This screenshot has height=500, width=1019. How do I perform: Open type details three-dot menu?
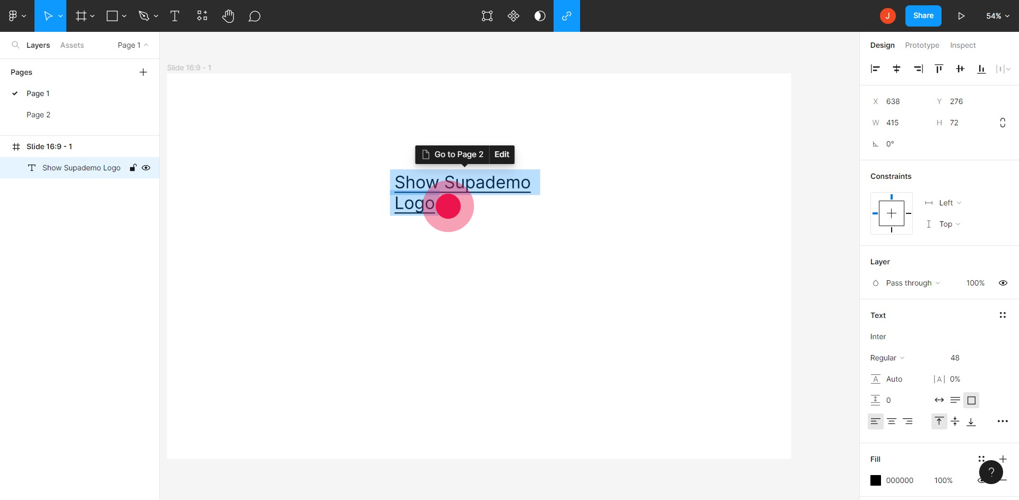tap(1003, 421)
